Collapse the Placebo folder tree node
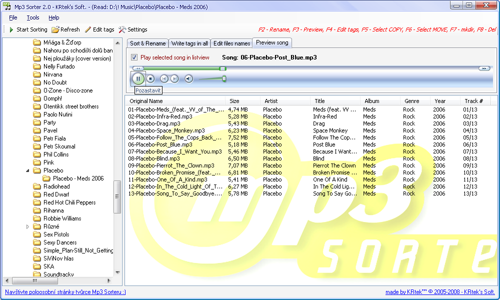Viewport: 500px width, 300px height. click(x=27, y=170)
